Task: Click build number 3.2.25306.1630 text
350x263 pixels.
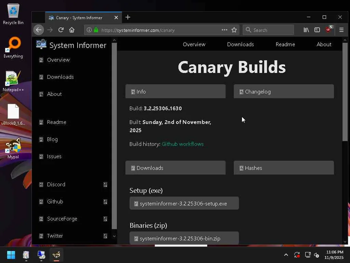Action: (163, 109)
